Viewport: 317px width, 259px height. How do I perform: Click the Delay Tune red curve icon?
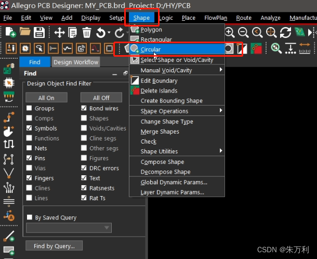coord(95,48)
